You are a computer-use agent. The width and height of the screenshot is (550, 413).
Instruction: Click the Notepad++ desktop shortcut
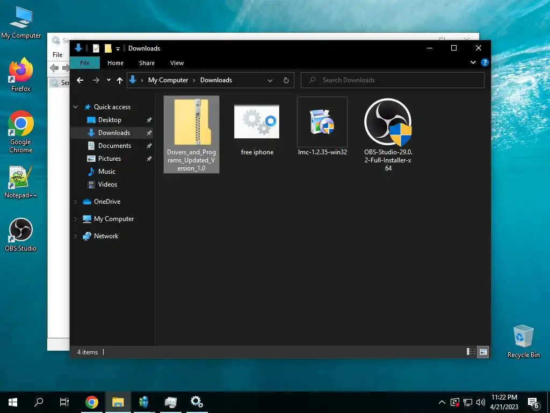(x=21, y=182)
